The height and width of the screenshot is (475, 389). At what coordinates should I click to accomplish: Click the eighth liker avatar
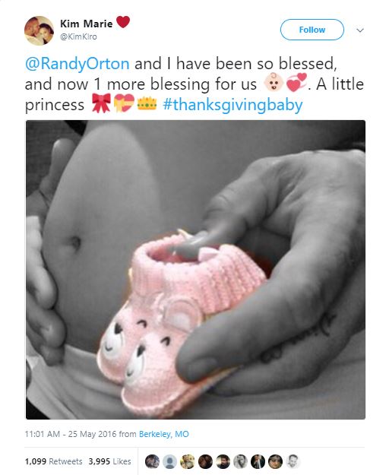(x=276, y=461)
